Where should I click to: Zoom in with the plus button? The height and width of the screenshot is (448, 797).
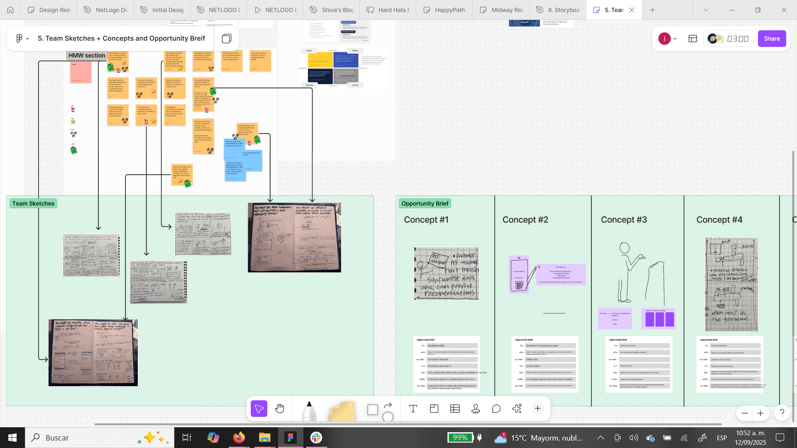tap(760, 413)
